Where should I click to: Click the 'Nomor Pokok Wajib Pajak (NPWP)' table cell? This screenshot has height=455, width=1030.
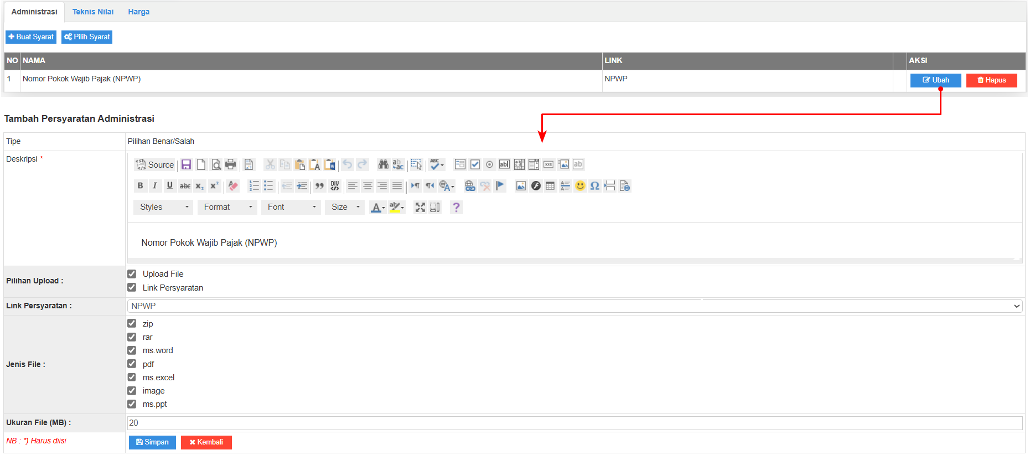pyautogui.click(x=311, y=80)
